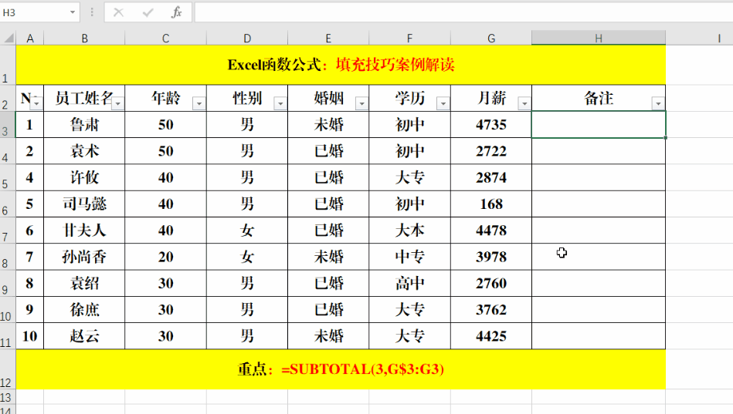Open the filter dropdown for 婚姻
733x414 pixels.
pos(361,103)
